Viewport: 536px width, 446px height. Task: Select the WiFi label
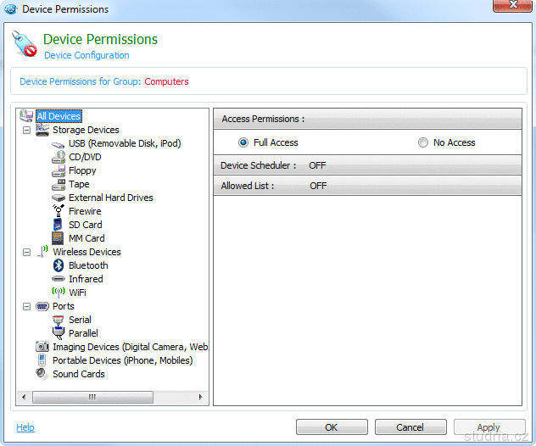pyautogui.click(x=77, y=293)
